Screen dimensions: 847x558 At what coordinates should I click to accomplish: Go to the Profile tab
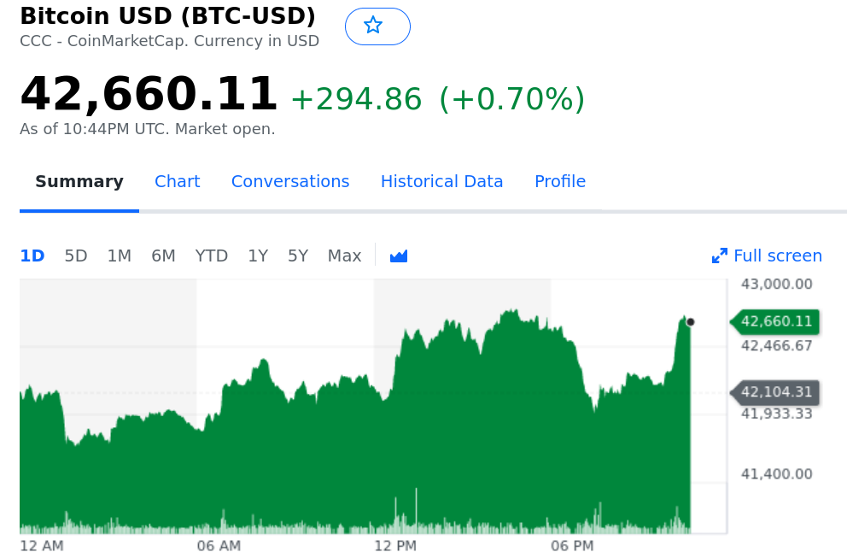tap(560, 181)
